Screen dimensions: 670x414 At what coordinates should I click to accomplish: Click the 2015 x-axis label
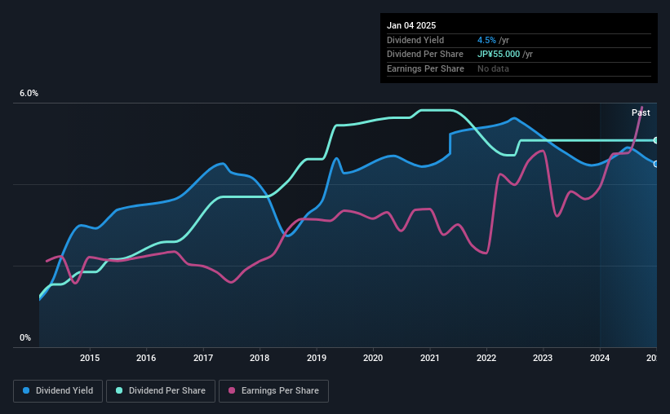[x=90, y=358]
